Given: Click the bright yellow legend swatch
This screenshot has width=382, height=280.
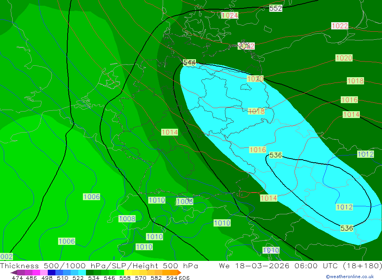Looking at the screenshot, I should pos(128,272).
